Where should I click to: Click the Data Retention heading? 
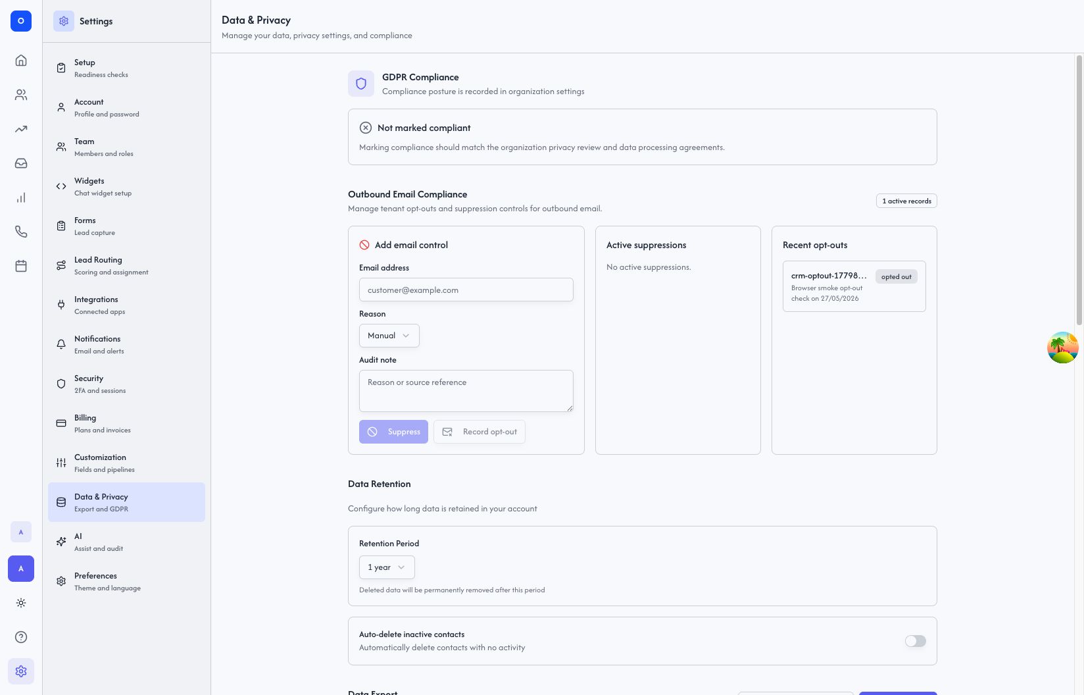tap(380, 484)
